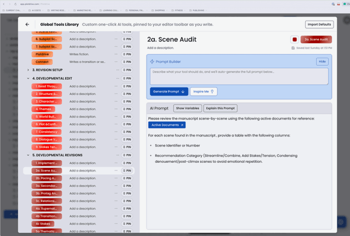Image resolution: width=350 pixels, height=236 pixels.
Task: Go back using the arrow icon
Action: point(27,25)
